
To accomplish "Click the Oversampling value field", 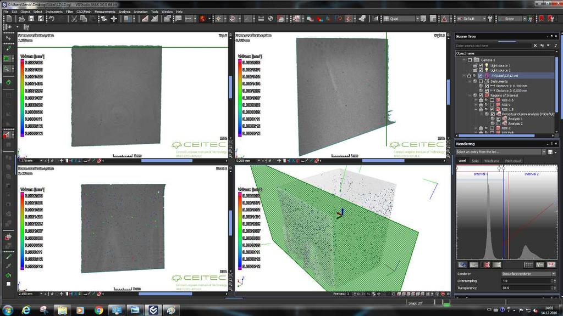I will pyautogui.click(x=526, y=281).
